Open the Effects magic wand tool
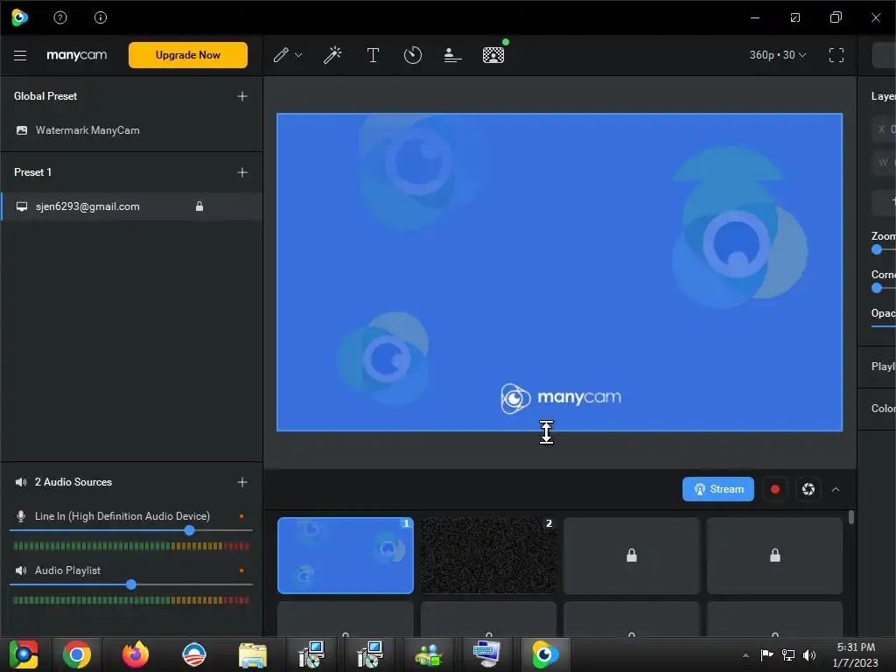896x672 pixels. (332, 55)
